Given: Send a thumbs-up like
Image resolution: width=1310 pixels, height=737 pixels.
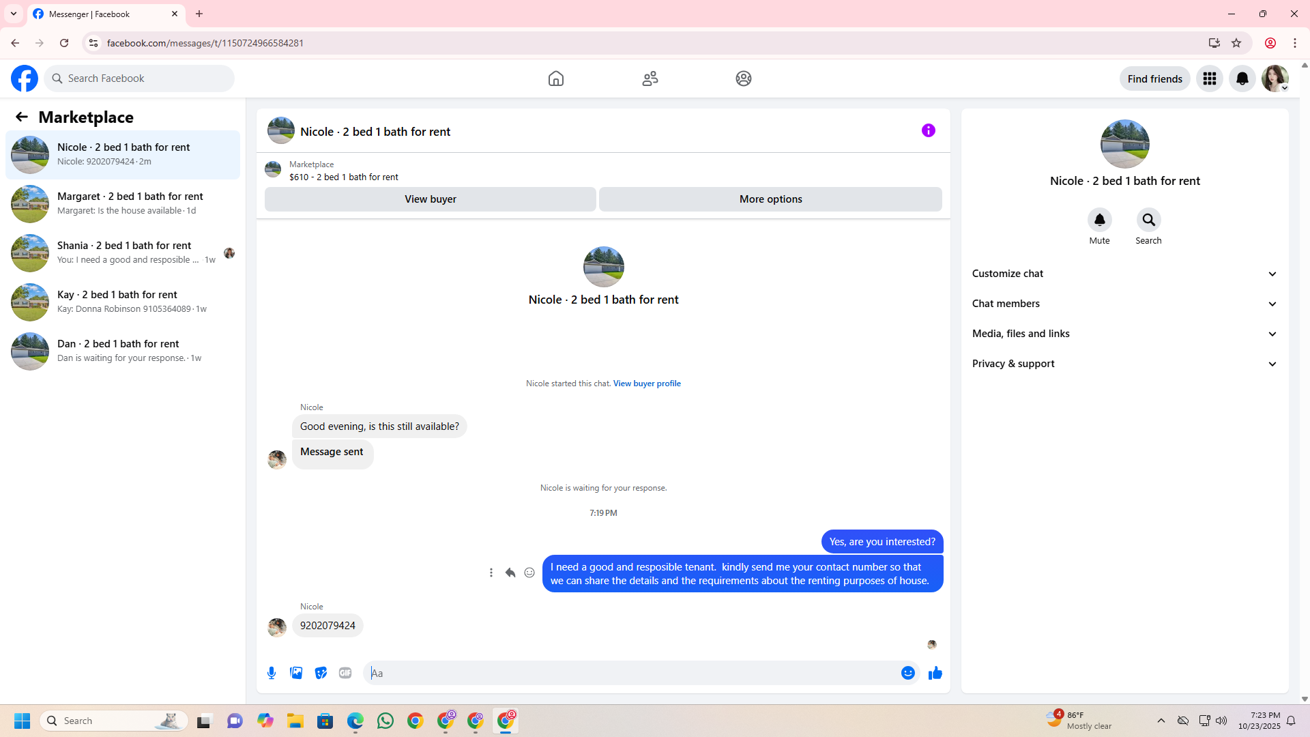Looking at the screenshot, I should 935,673.
